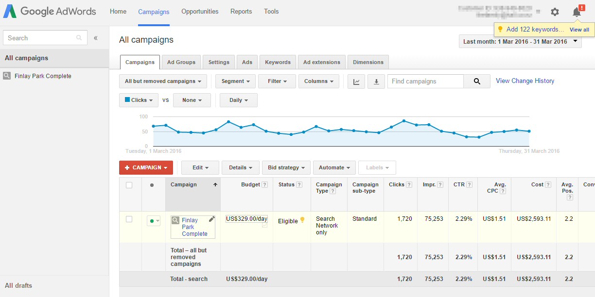Open the Bid strategy dropdown
Image resolution: width=595 pixels, height=297 pixels.
(x=286, y=168)
